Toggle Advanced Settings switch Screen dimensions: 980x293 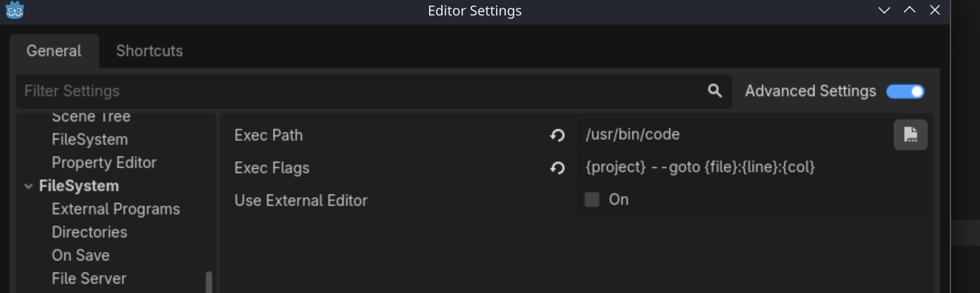[905, 91]
